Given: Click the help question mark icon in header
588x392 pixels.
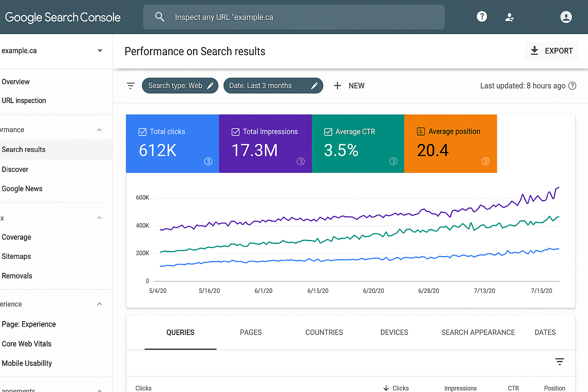Looking at the screenshot, I should [x=482, y=16].
